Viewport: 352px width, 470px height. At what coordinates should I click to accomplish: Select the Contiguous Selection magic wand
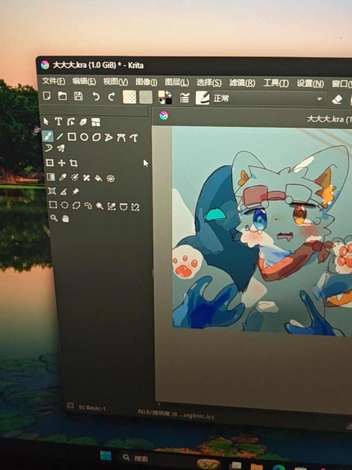[100, 206]
